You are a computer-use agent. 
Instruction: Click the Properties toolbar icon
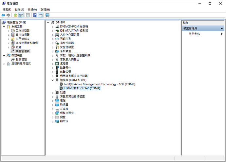(x=28, y=15)
